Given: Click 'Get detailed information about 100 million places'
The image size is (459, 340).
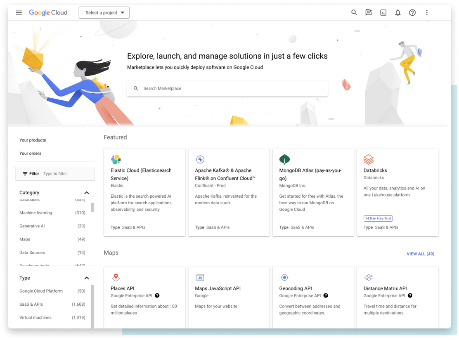Looking at the screenshot, I should coord(144,309).
